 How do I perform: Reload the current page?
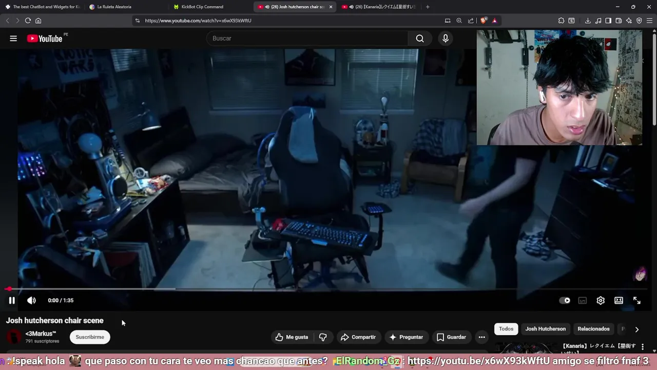pos(28,21)
